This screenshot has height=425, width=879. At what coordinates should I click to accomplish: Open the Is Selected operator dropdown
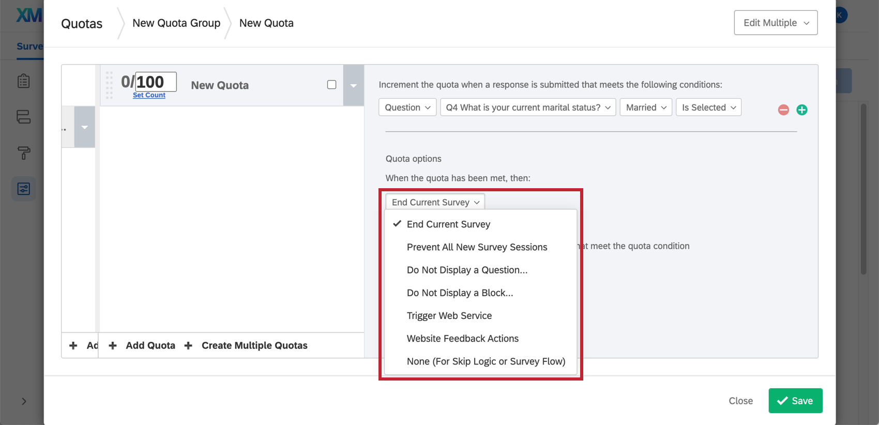(708, 108)
